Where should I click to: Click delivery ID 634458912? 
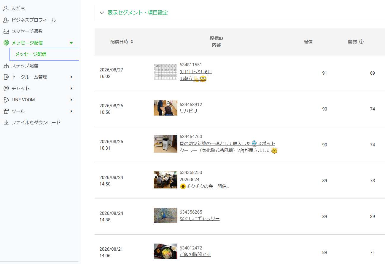191,105
